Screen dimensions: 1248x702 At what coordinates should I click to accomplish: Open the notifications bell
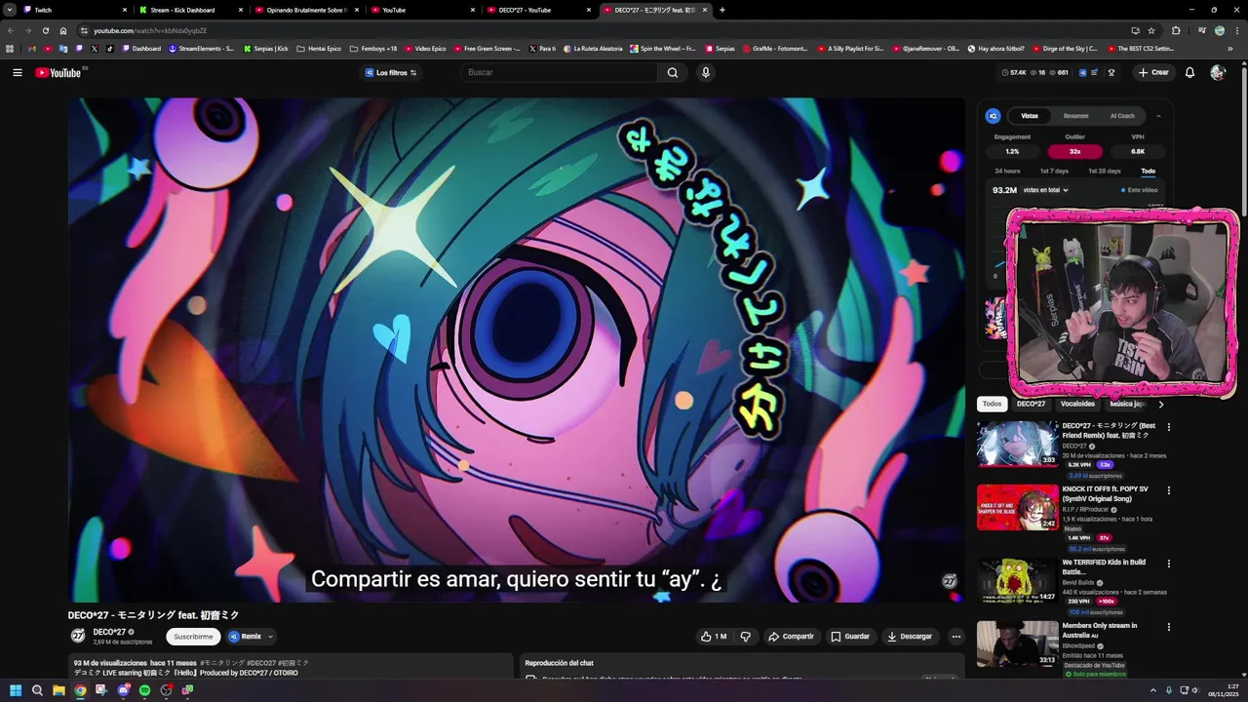1189,72
